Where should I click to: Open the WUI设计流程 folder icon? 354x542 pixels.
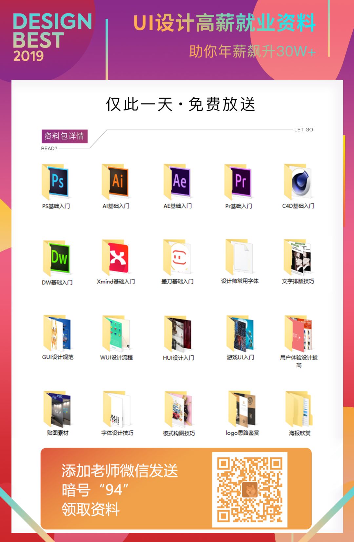(x=116, y=333)
